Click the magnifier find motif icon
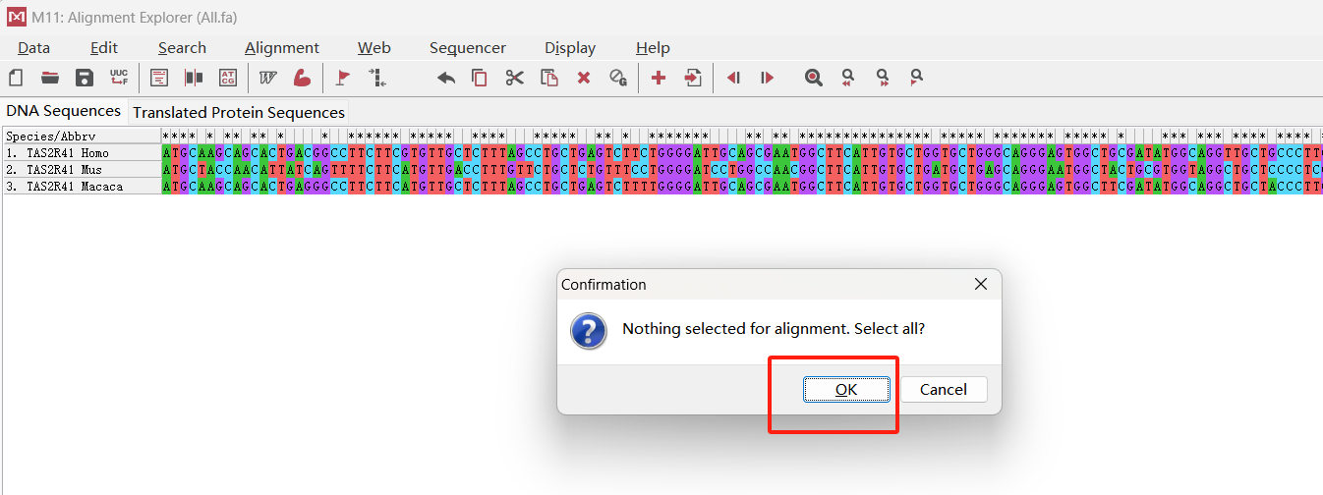Viewport: 1323px width, 495px height. click(x=814, y=78)
